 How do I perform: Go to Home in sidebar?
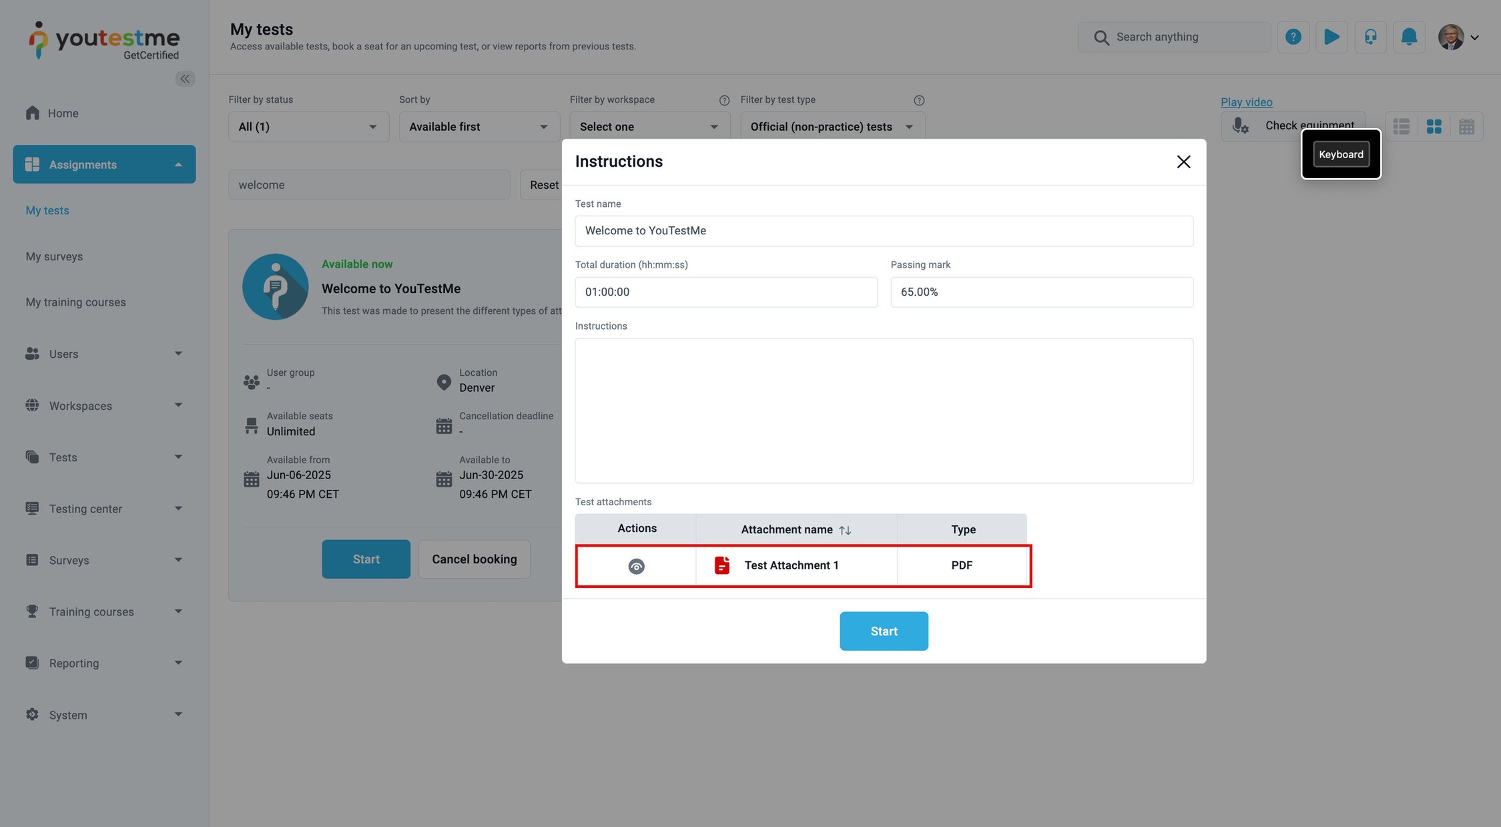point(63,113)
